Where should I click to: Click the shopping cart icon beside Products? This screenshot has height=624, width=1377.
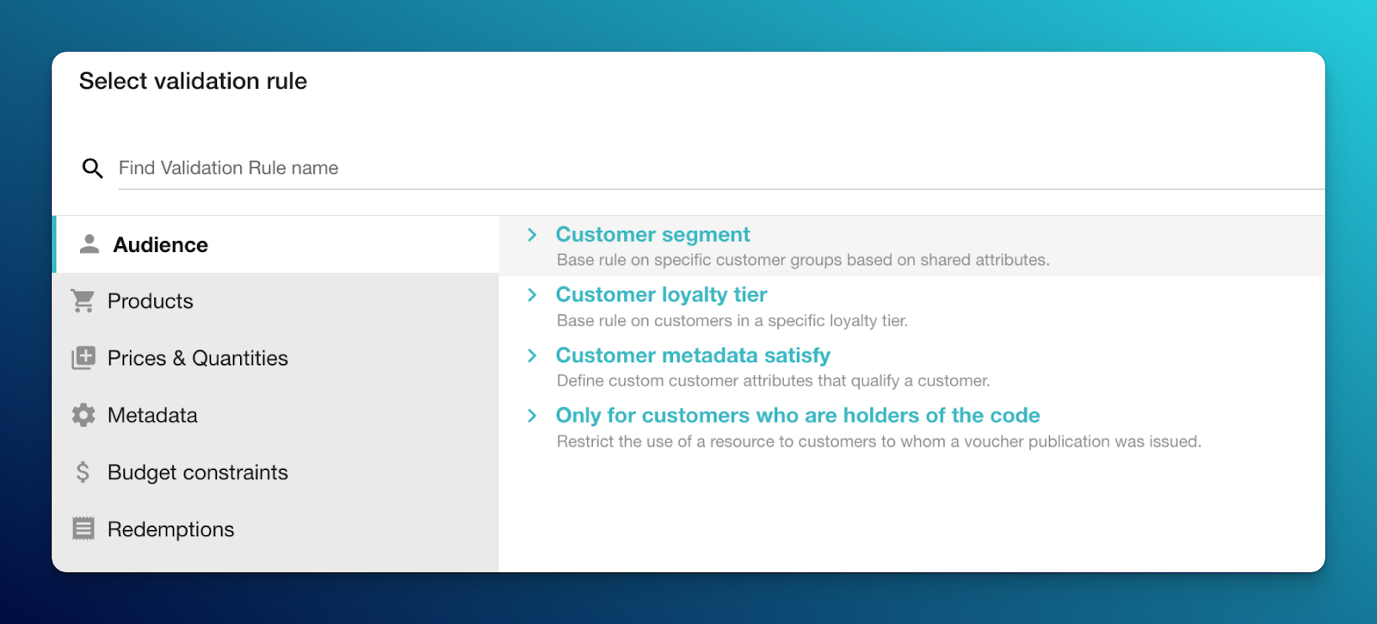pyautogui.click(x=83, y=300)
